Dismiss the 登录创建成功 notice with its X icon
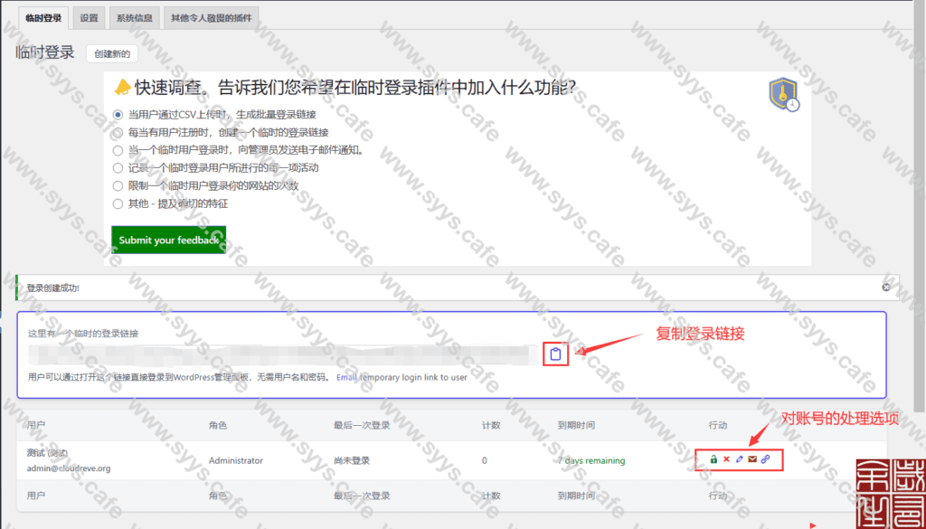 pyautogui.click(x=885, y=286)
